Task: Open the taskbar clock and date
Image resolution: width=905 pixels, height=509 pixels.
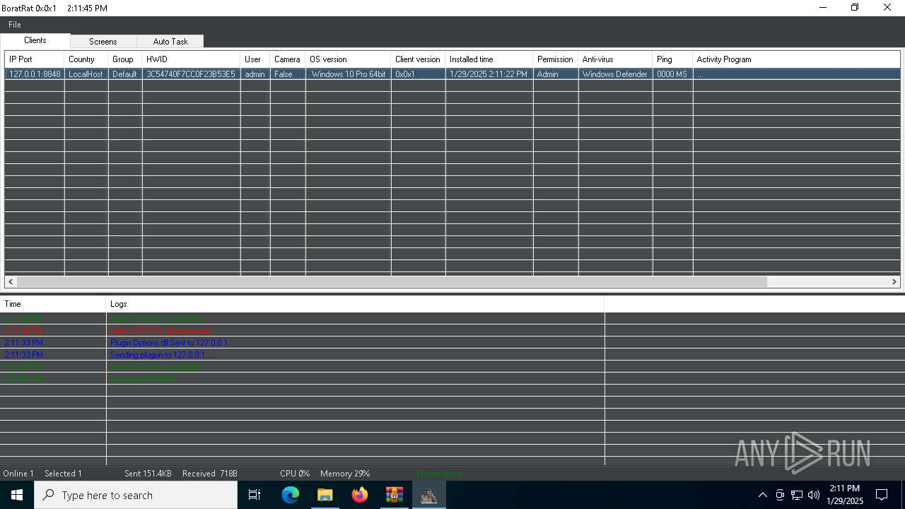Action: [845, 495]
